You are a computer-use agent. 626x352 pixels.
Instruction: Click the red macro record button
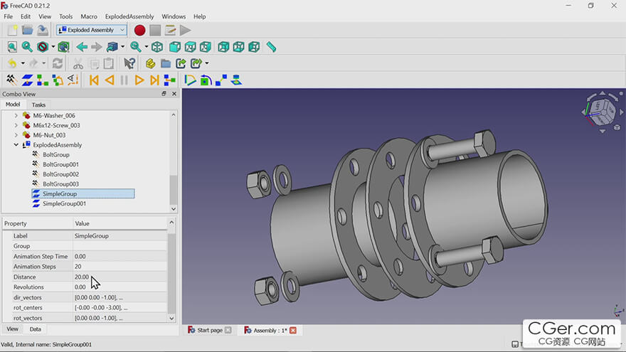coord(139,30)
